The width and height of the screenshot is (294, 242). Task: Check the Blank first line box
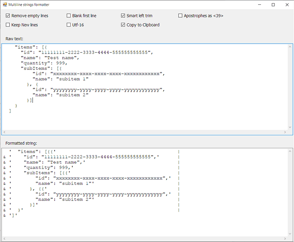coord(69,15)
